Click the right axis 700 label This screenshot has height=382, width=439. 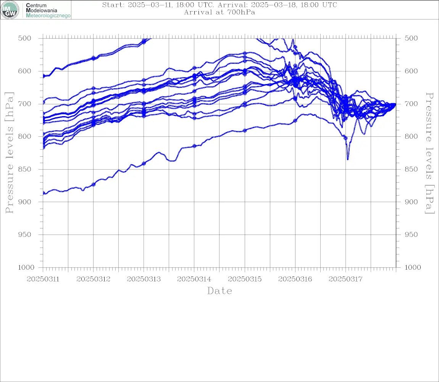coord(411,104)
